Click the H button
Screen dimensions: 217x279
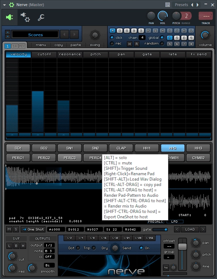[130, 44]
